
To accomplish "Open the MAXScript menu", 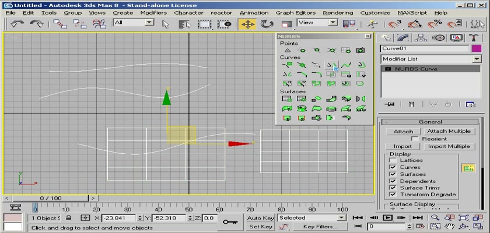I will [x=412, y=13].
